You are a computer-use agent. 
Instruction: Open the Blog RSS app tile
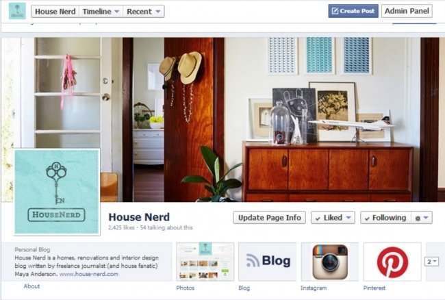[x=267, y=262]
